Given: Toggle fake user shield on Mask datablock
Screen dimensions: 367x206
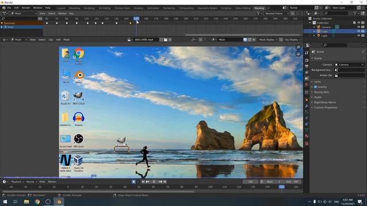Looking at the screenshot, I should point(245,39).
